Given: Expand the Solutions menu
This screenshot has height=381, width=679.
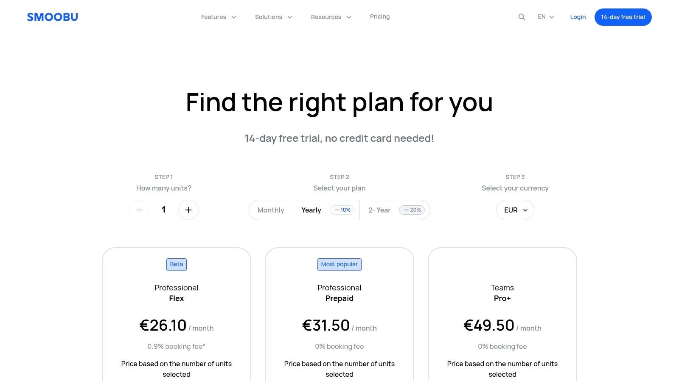Looking at the screenshot, I should pos(273,17).
